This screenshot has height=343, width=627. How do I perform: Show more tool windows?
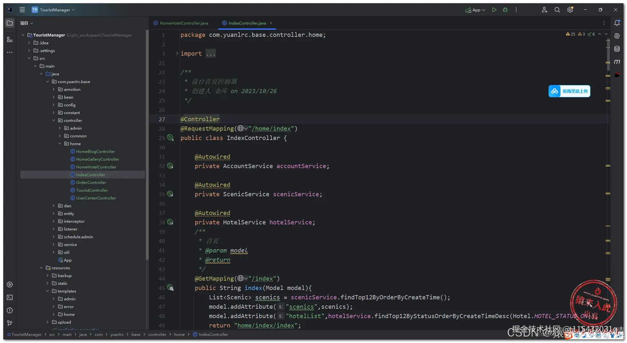coord(10,52)
